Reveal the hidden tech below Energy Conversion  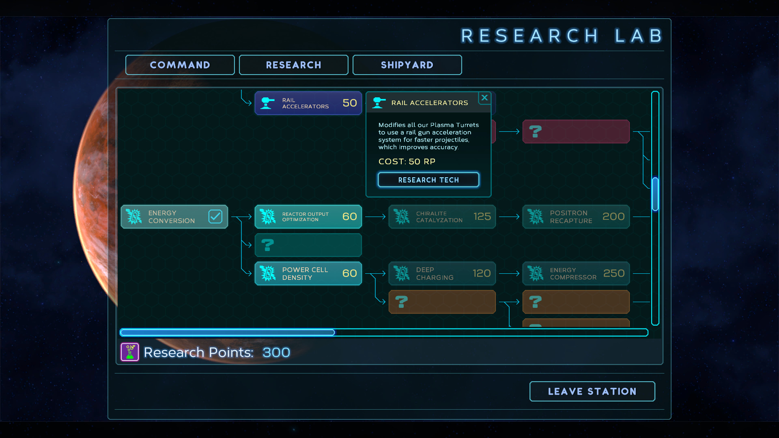pyautogui.click(x=308, y=245)
